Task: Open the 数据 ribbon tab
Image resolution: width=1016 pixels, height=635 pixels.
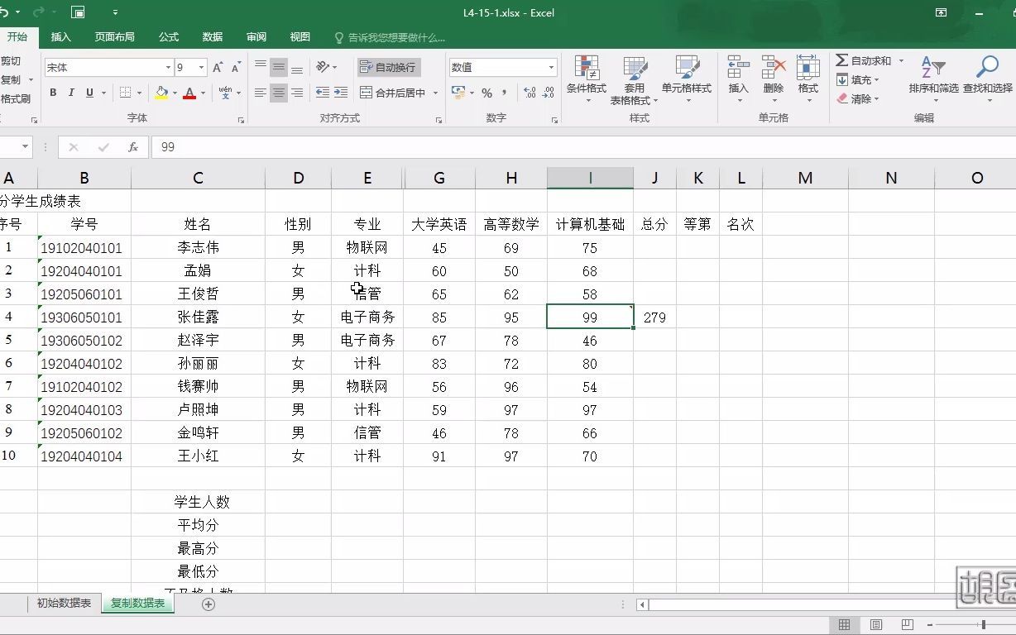Action: point(213,37)
